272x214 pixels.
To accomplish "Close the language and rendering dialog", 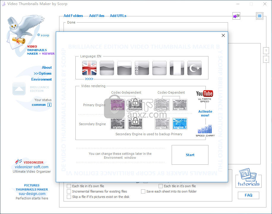I will [223, 35].
